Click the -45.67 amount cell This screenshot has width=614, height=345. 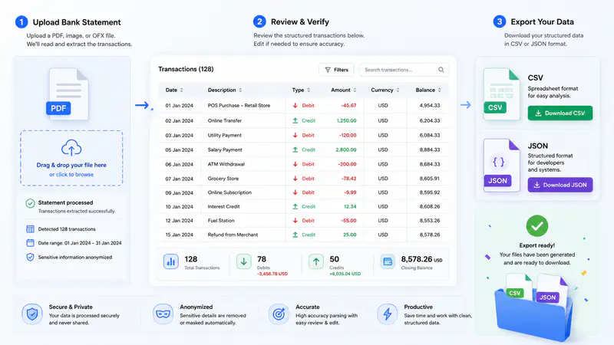tap(348, 106)
